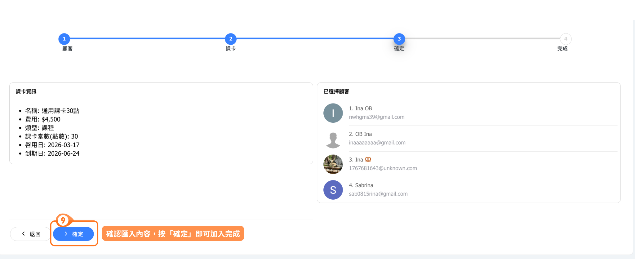This screenshot has width=635, height=279.
Task: Click email inaaaaaaaa@gmail.com
Action: (377, 143)
